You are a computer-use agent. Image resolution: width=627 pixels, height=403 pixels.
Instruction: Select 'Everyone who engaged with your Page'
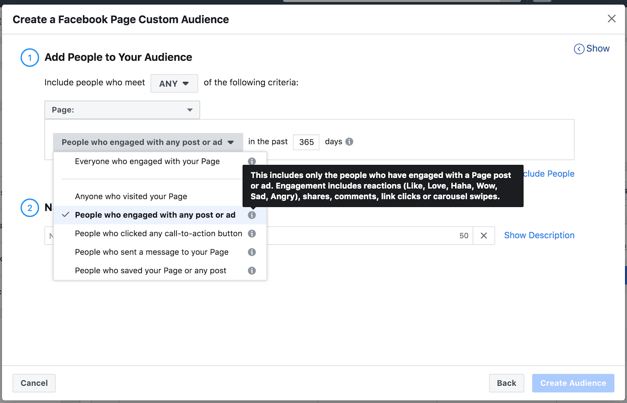tap(147, 162)
